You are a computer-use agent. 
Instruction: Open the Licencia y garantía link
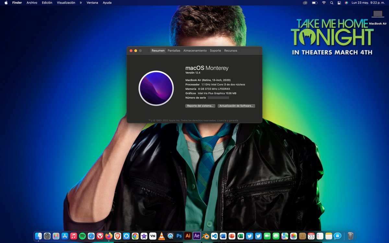(228, 120)
